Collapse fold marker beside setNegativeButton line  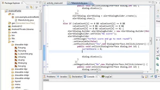(x=47, y=64)
